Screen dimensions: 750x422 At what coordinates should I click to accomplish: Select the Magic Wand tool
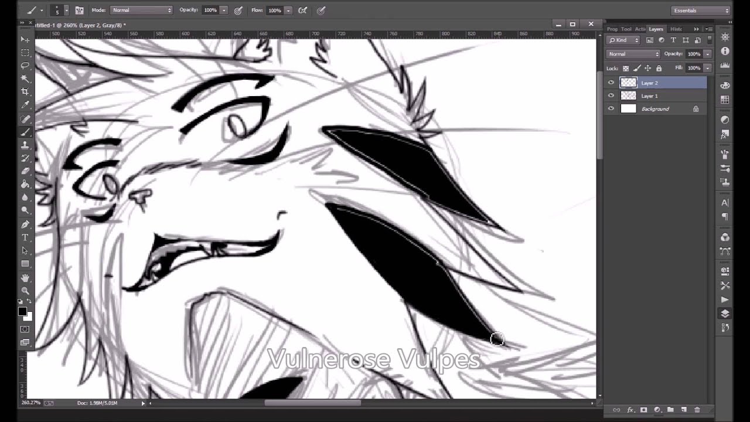[25, 79]
